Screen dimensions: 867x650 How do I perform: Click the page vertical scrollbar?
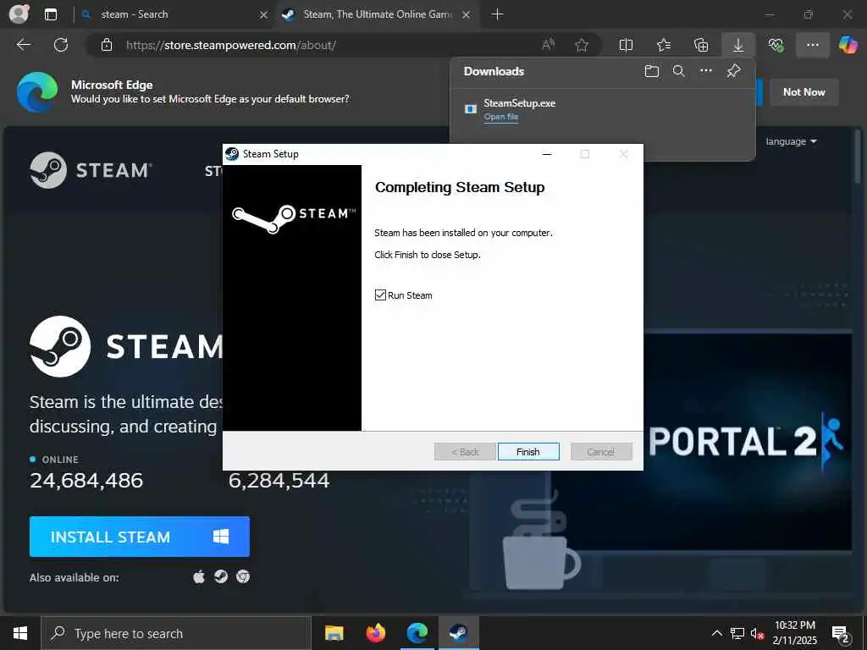pos(858,157)
